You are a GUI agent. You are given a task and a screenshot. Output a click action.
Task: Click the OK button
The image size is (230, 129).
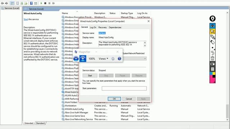coord(114,99)
